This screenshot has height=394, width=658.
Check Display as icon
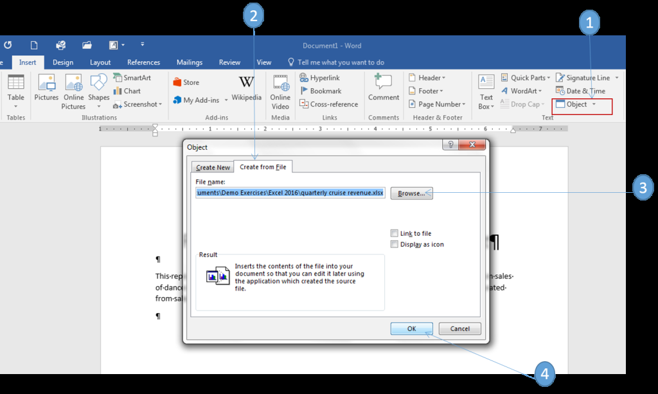(395, 244)
